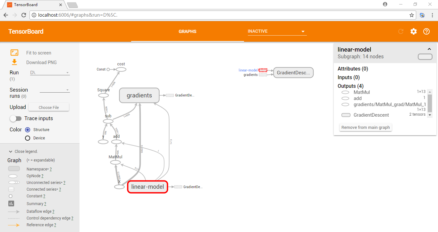
Task: Click the Outputs (4) heading
Action: point(351,86)
